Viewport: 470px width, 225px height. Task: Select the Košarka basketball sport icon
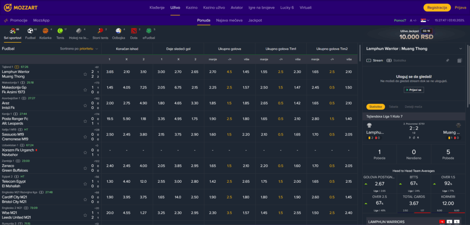(x=45, y=32)
